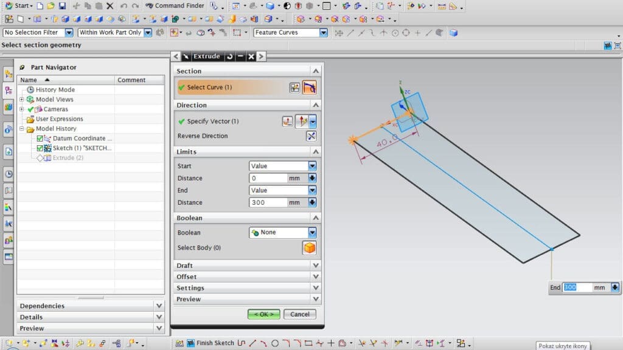The image size is (623, 350).
Task: Click the Curve selection icon beside Select Curve
Action: point(310,87)
